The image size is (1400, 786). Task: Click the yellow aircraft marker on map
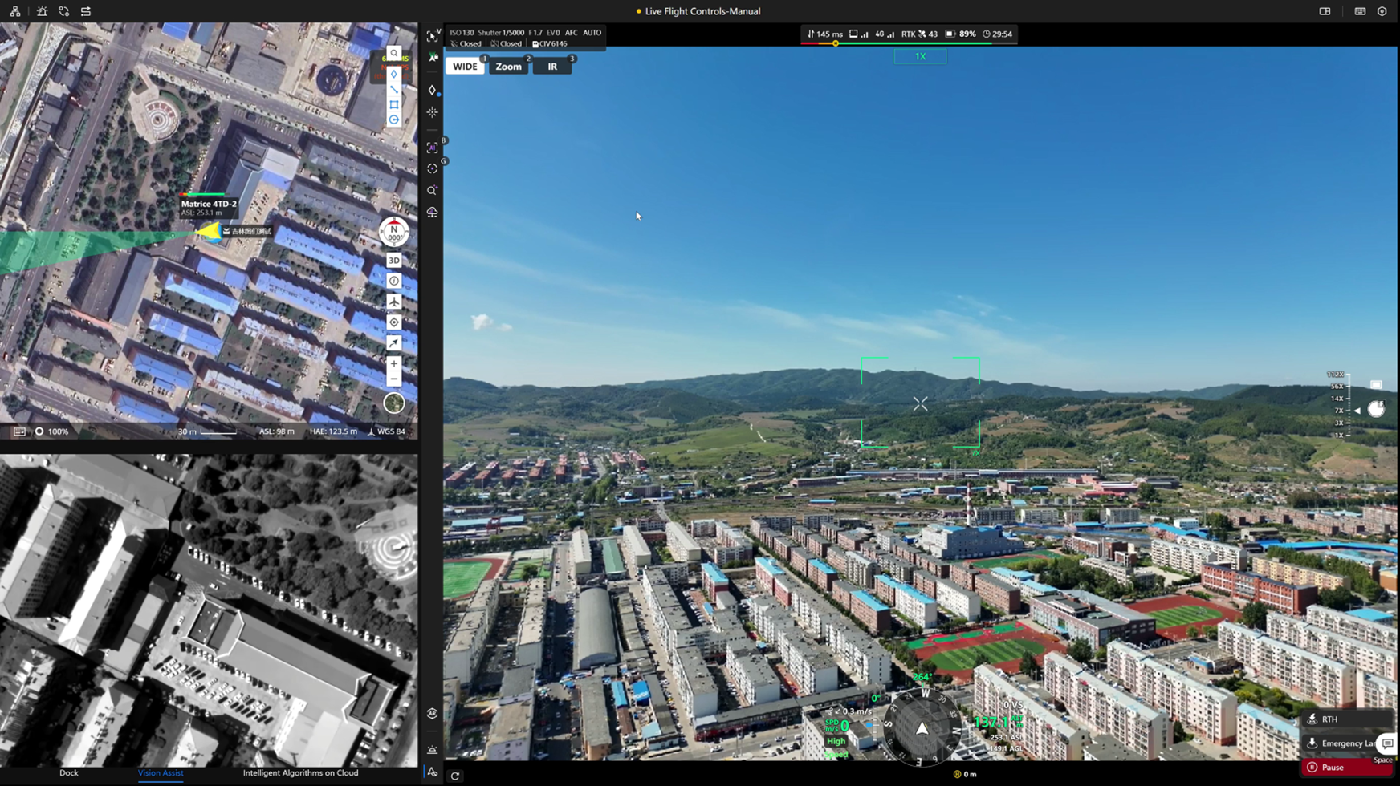[210, 232]
